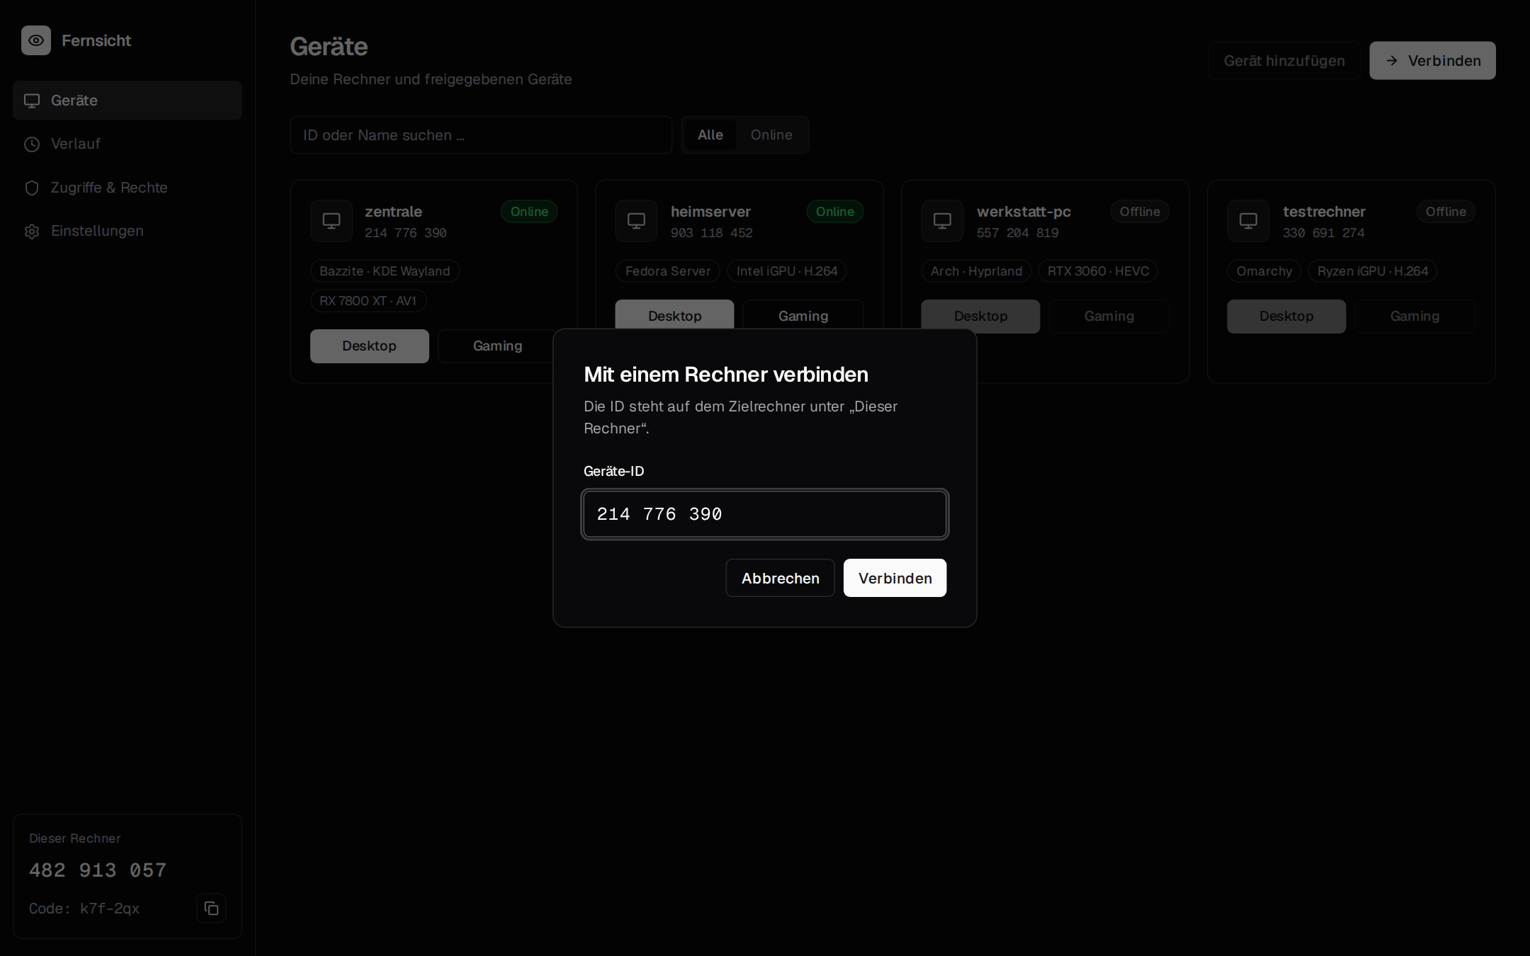This screenshot has height=956, width=1530.
Task: Select the Online filter tab
Action: pos(771,135)
